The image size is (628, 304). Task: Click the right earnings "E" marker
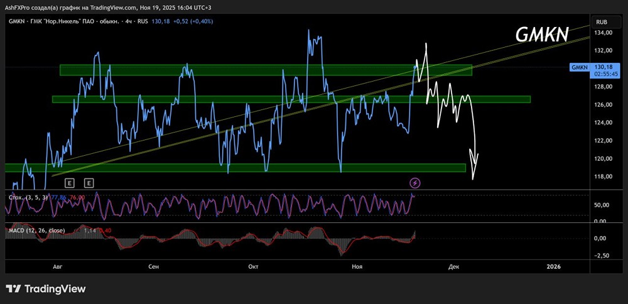(89, 183)
